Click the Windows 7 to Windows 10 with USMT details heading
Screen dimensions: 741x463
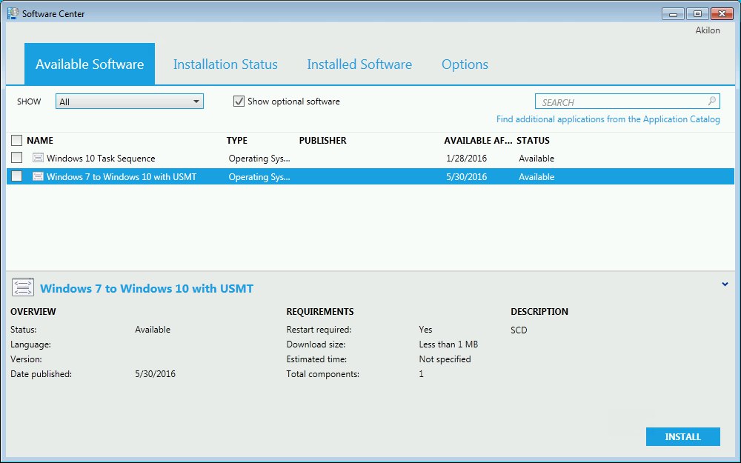pyautogui.click(x=147, y=288)
